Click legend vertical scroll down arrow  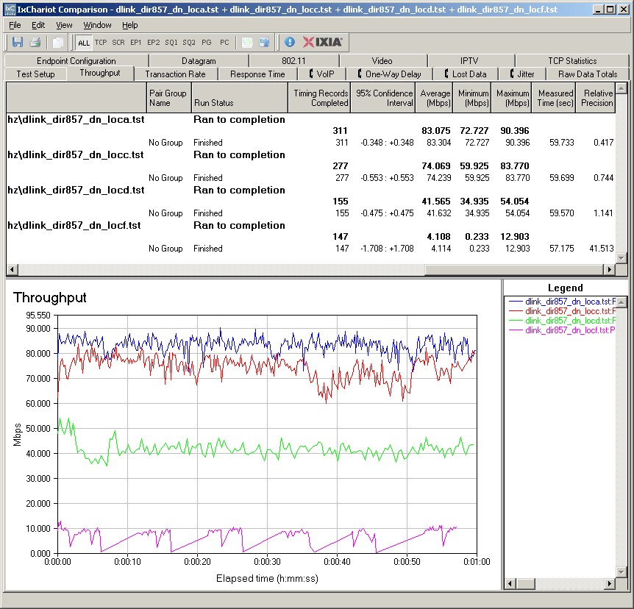pos(622,571)
